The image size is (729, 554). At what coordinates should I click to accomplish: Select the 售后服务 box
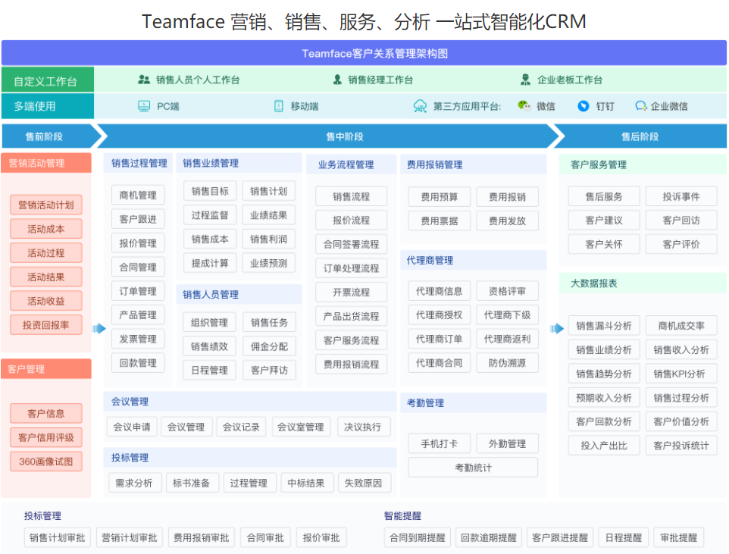coord(604,197)
